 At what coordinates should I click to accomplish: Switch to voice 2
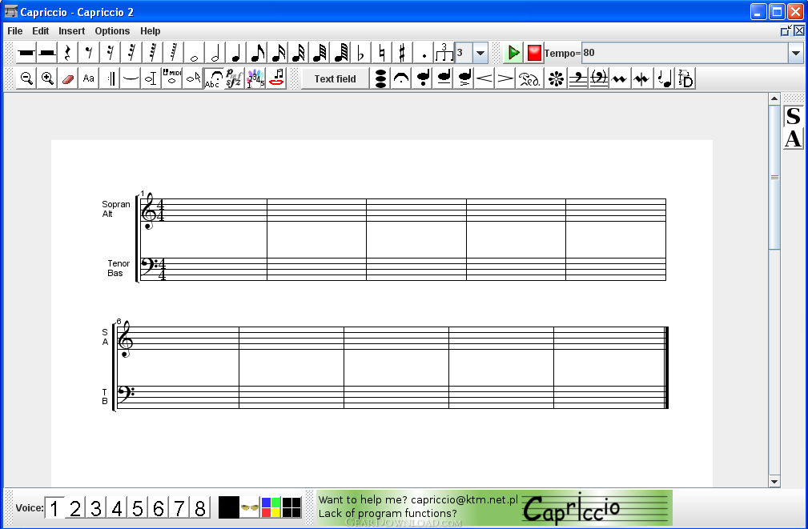pyautogui.click(x=75, y=508)
